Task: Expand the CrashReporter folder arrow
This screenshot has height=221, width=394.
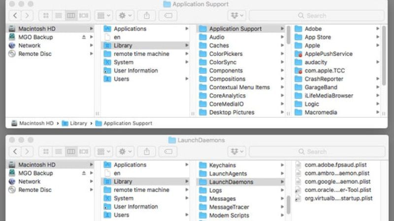Action: pos(378,79)
